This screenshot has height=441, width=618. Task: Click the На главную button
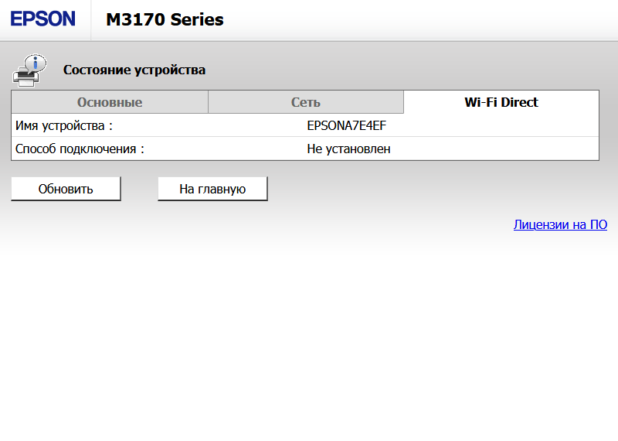click(212, 189)
